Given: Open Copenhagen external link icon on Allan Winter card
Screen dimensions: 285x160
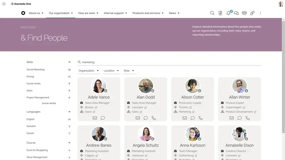Looking at the screenshot, I should pyautogui.click(x=244, y=107).
